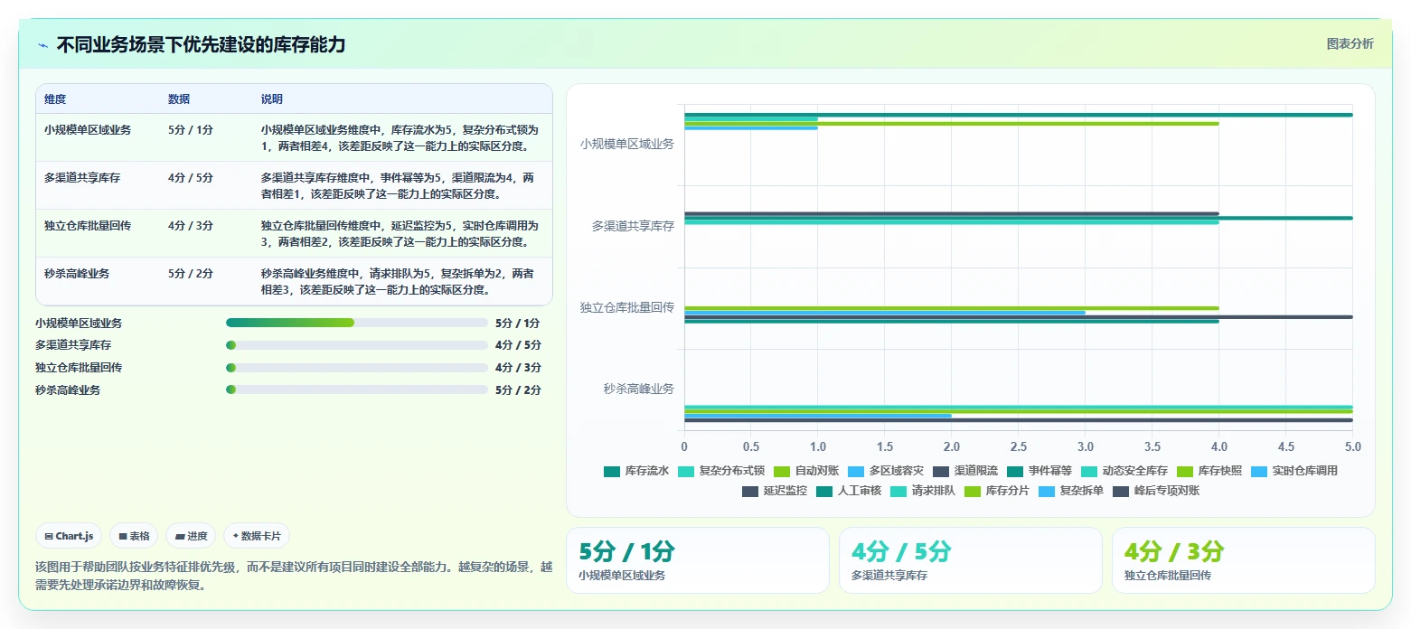Click the summary paragraph beginning 该图用于帮助团队
This screenshot has height=629, width=1411.
pos(294,575)
